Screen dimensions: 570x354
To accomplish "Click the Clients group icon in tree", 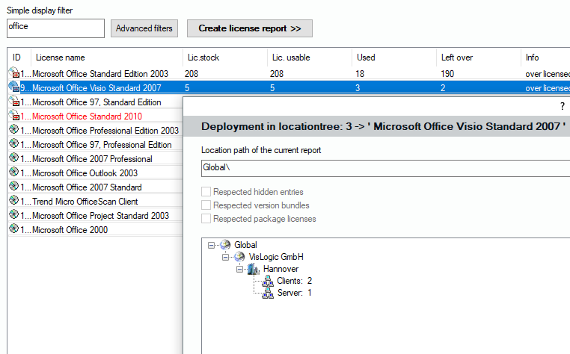I will point(268,281).
